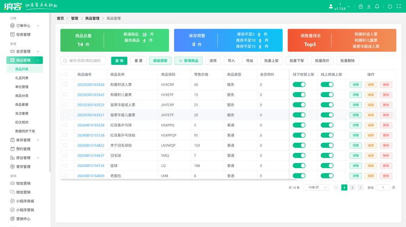Click the search magnifier icon in search box
The width and height of the screenshot is (406, 227).
[x=65, y=61]
